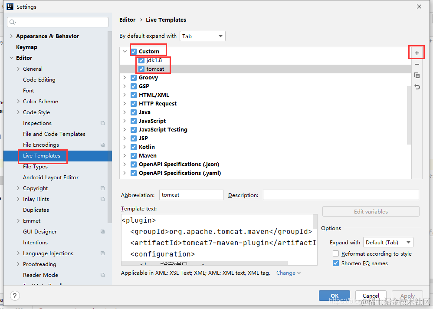Open the Android Layout Editor page

(51, 177)
